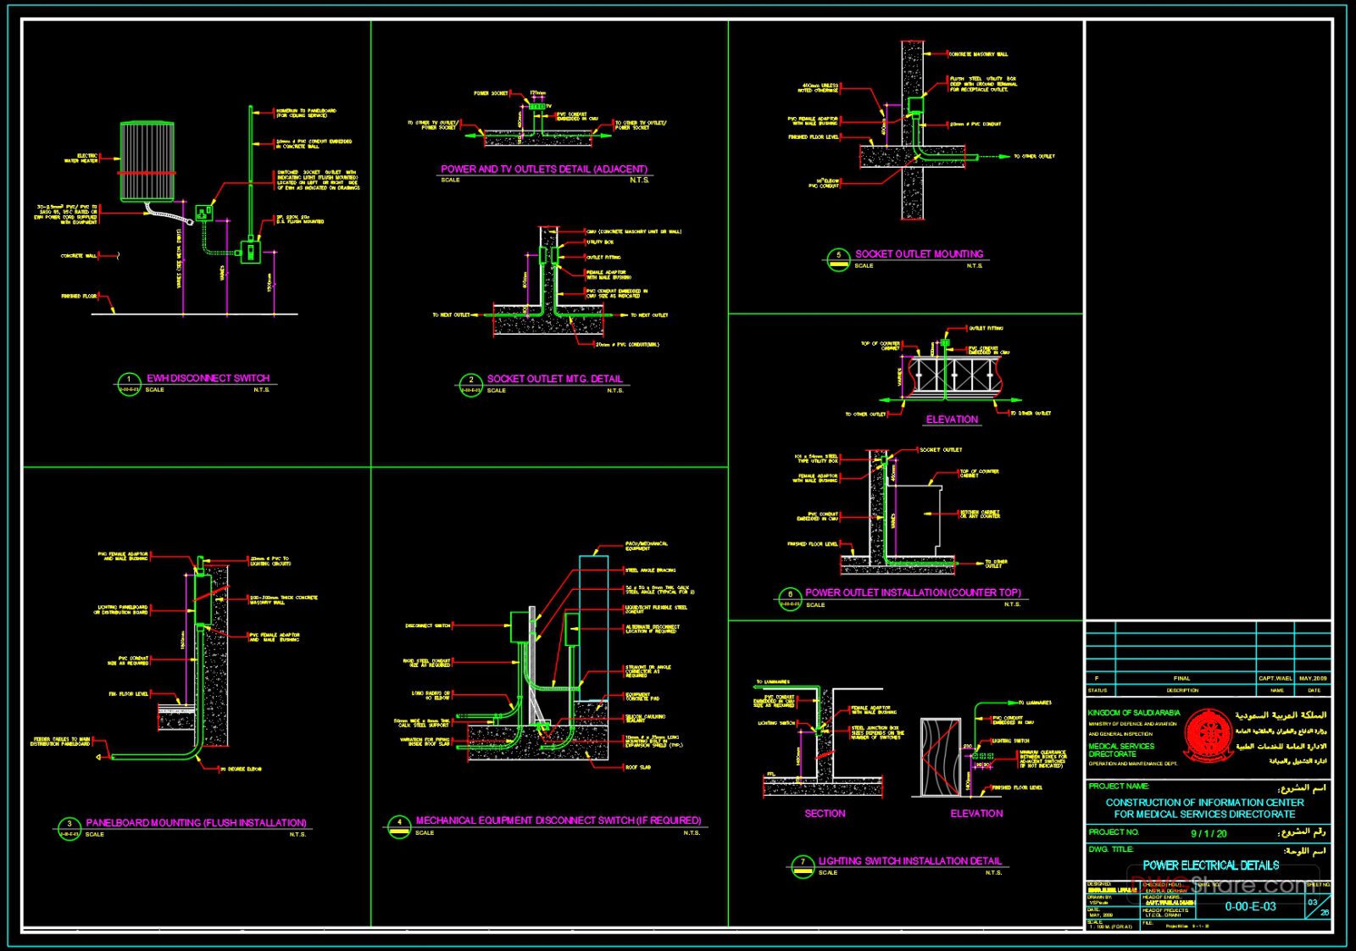Click detail number 5 circle marker
This screenshot has width=1356, height=951.
coord(838,259)
